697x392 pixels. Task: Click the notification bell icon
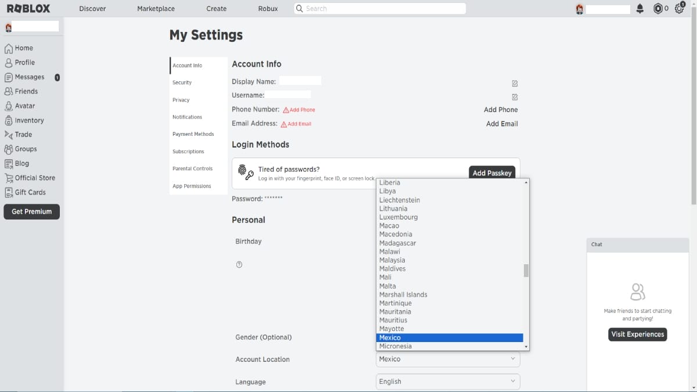(640, 9)
